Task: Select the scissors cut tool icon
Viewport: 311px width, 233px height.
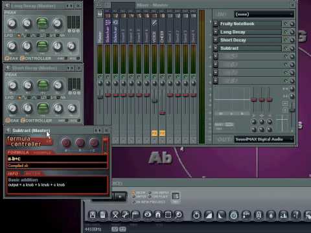Action: coord(115,215)
